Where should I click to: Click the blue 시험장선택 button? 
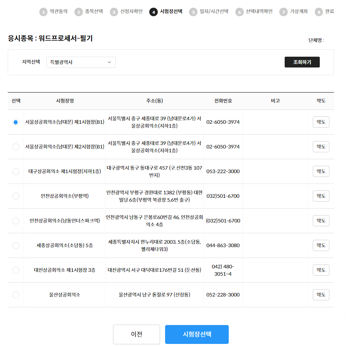(197, 334)
